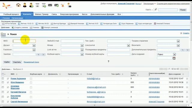This screenshot has height=108, width=192.
Task: Click the edit icon for Юлия Иващенко
Action: pyautogui.click(x=8, y=82)
